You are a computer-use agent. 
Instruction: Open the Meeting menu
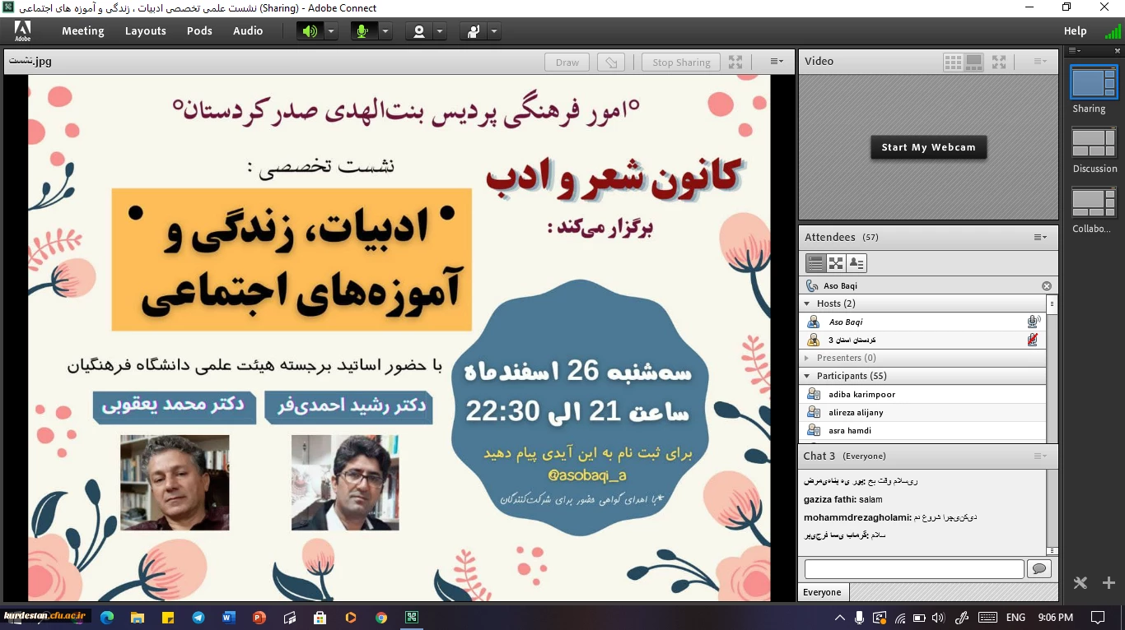point(83,31)
